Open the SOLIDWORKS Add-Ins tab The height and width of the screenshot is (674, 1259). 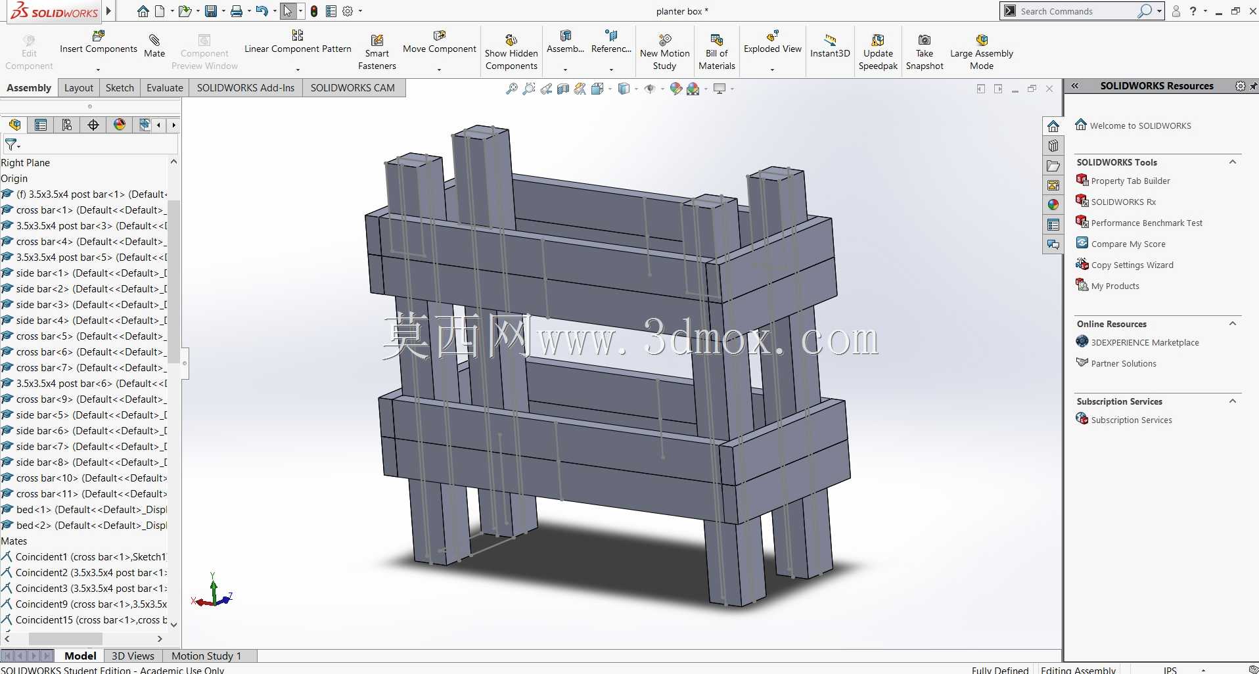point(246,88)
